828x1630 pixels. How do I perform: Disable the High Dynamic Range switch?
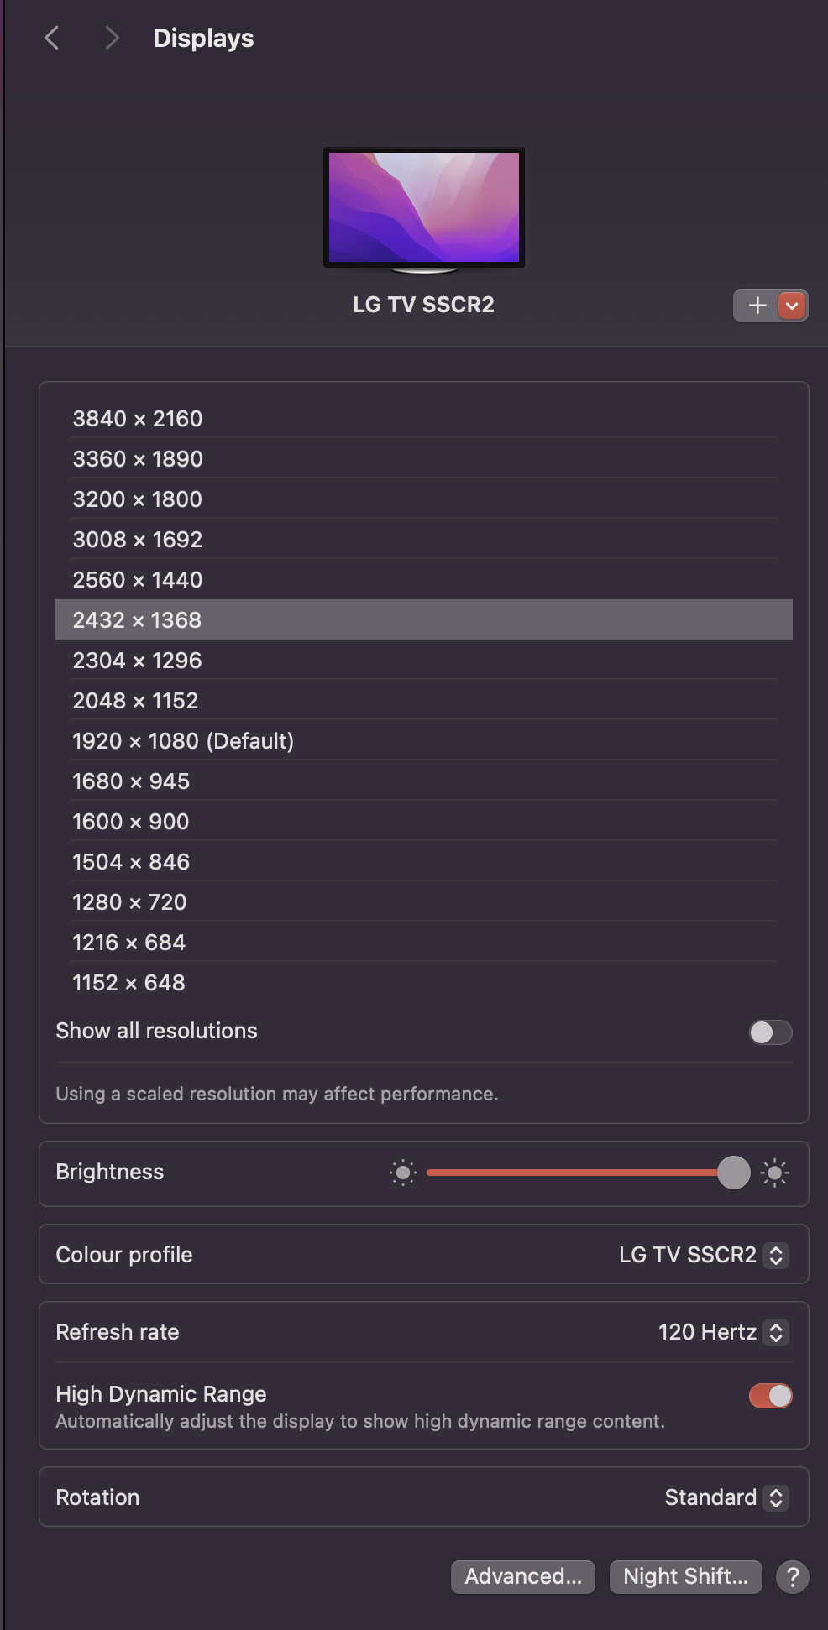(x=770, y=1396)
